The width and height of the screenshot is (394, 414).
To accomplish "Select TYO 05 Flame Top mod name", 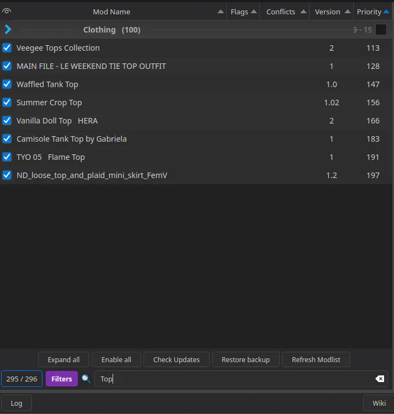I will tap(50, 157).
